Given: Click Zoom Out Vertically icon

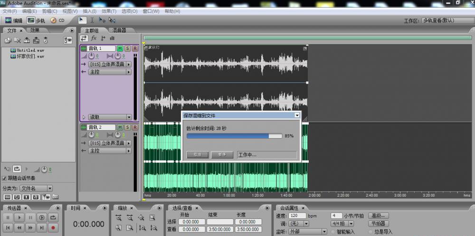Looking at the screenshot, I should [x=153, y=228].
